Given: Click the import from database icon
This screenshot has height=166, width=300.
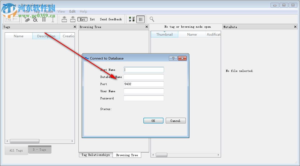Looking at the screenshot, I should (73, 19).
